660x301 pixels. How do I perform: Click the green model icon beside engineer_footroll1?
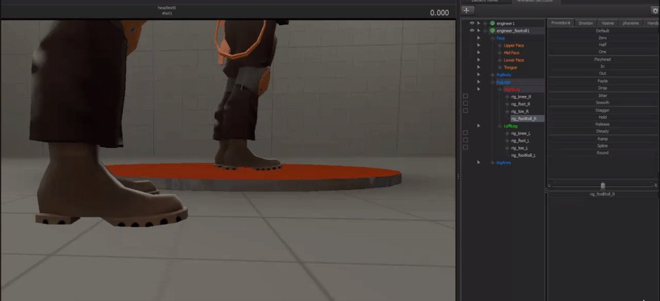pyautogui.click(x=492, y=31)
